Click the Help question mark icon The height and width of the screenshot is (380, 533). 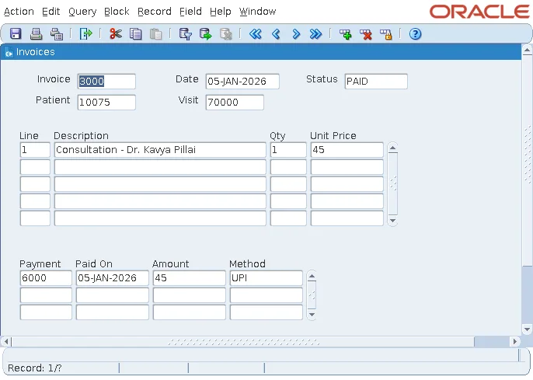[415, 34]
